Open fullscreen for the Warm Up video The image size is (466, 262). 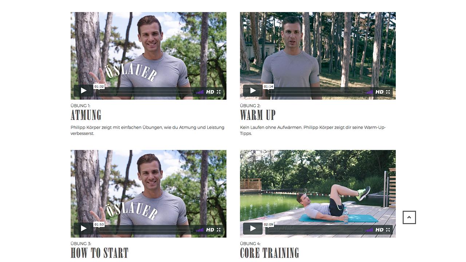click(388, 92)
